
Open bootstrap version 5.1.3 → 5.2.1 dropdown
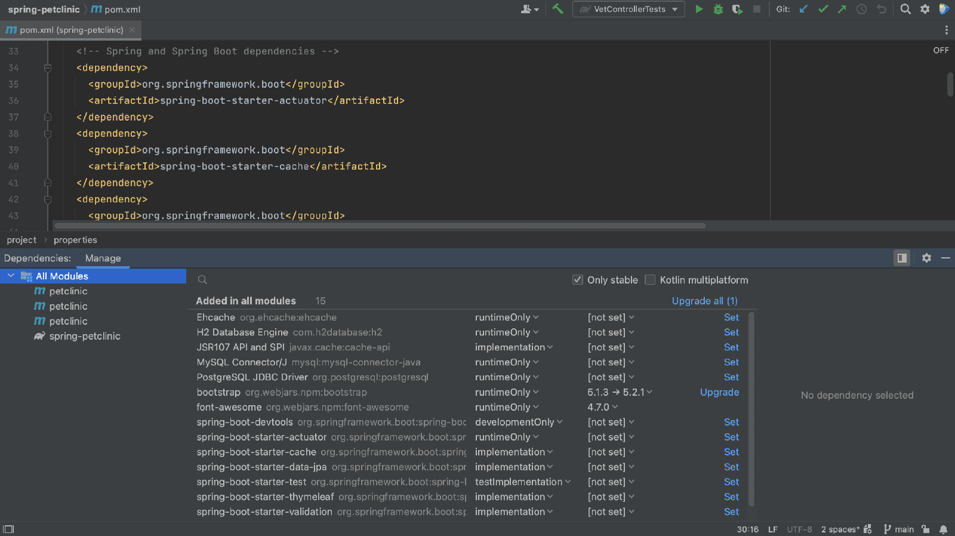point(620,392)
